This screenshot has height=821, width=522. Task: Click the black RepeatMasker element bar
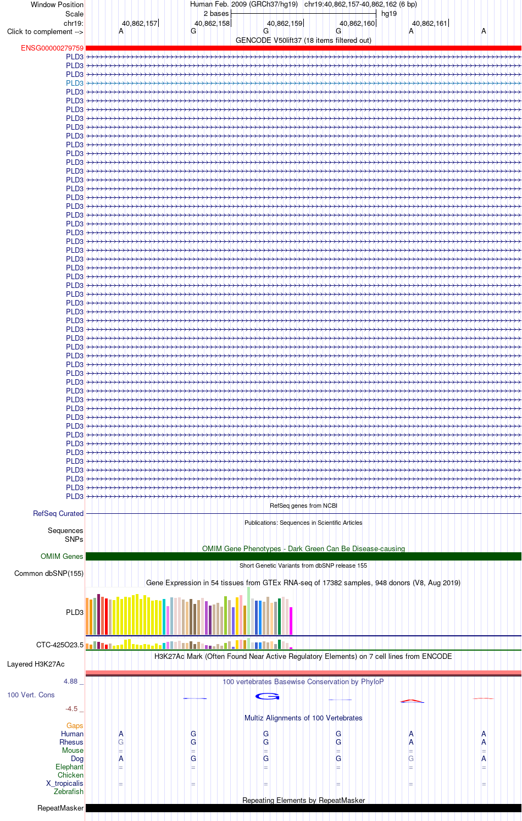click(x=303, y=808)
